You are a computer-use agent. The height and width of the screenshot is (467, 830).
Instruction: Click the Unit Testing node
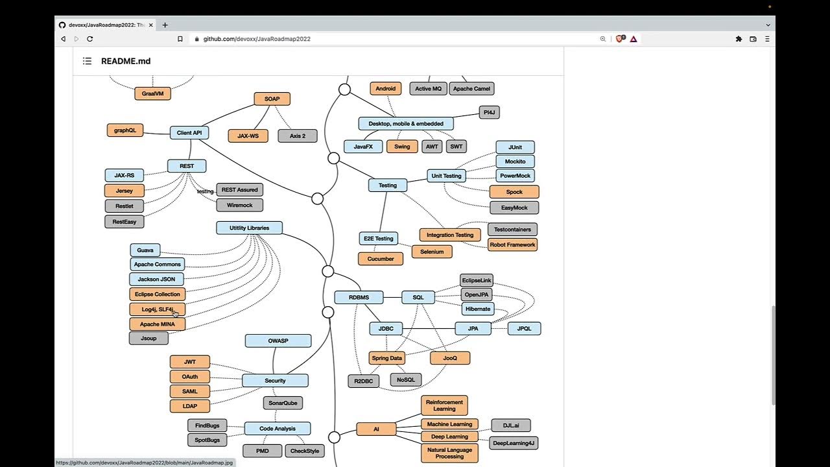click(447, 176)
